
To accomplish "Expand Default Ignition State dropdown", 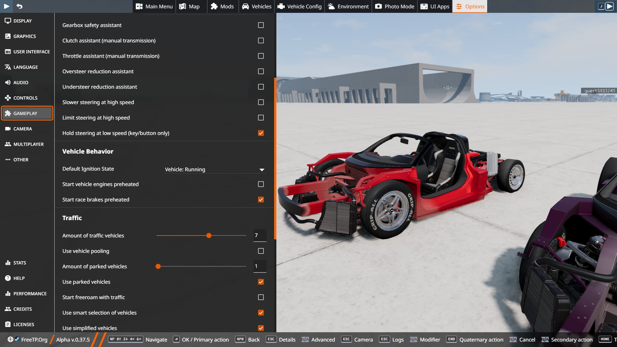I will click(x=215, y=169).
